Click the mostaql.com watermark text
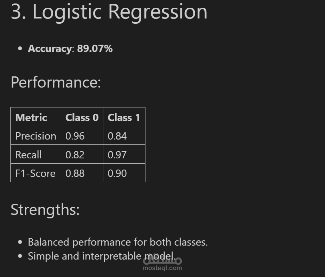This screenshot has height=277, width=325. click(162, 268)
